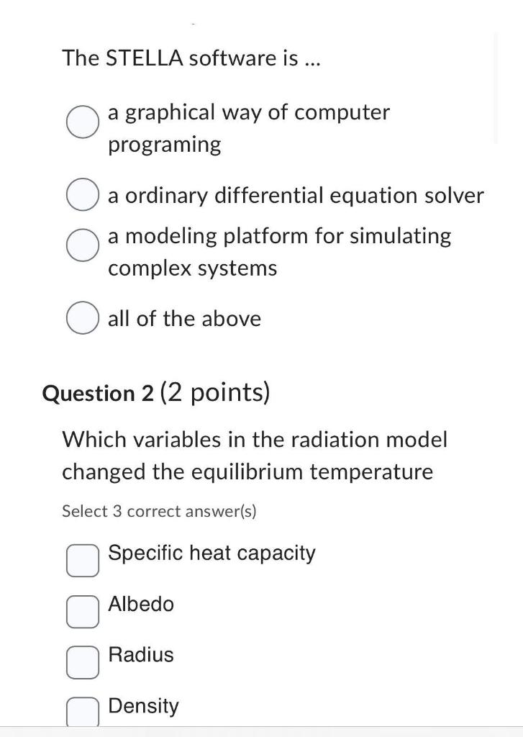Pick the 'all of the above' answer
This screenshot has height=737, width=523.
(83, 317)
